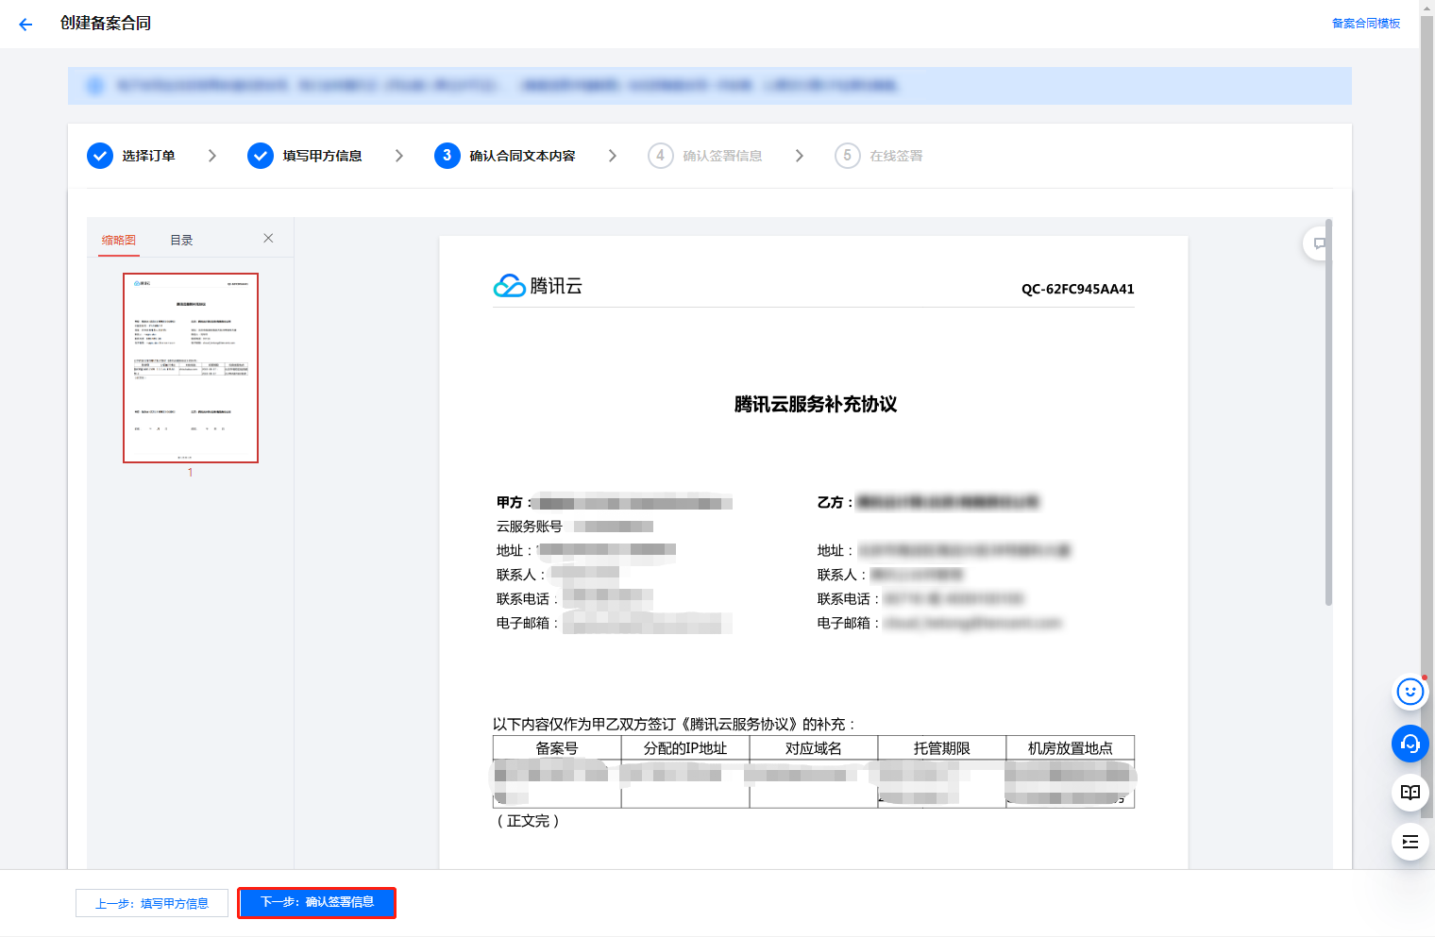Image resolution: width=1435 pixels, height=937 pixels.
Task: Click the 云服务账号 label
Action: [x=530, y=527]
